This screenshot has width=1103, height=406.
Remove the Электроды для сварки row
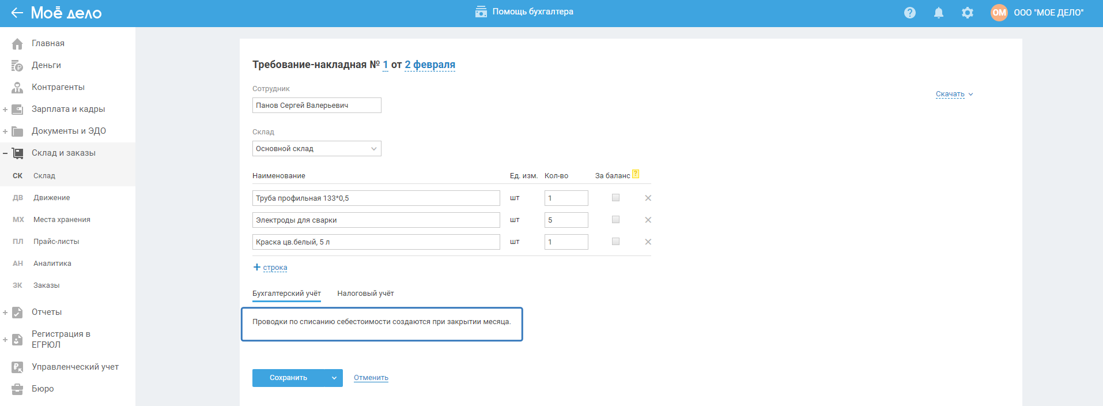point(648,220)
